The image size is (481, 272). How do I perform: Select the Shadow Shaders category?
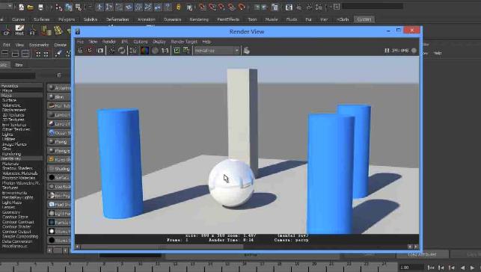pyautogui.click(x=17, y=168)
